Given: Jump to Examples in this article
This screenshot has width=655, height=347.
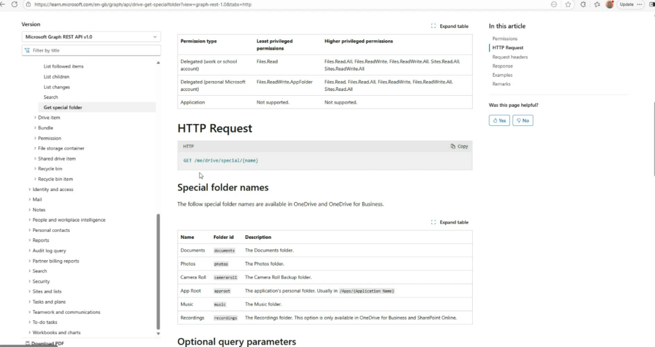Looking at the screenshot, I should (x=502, y=75).
